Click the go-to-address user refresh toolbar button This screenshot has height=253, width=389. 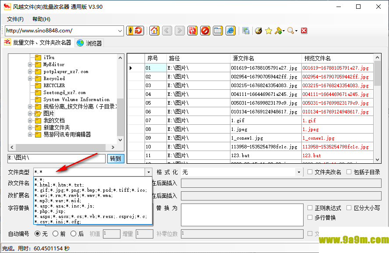(135, 31)
